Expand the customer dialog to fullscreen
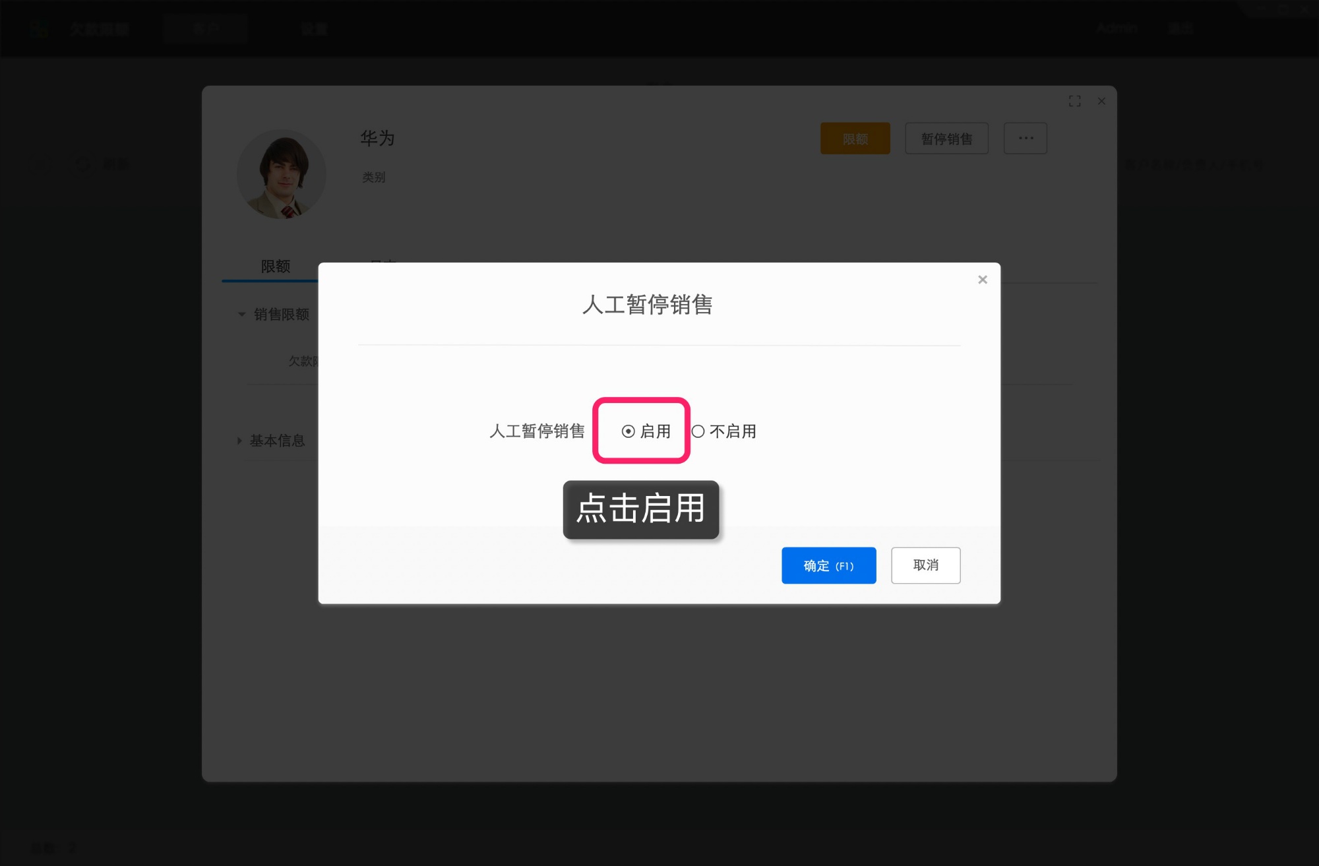Screen dimensions: 1319x866 (x=1074, y=101)
